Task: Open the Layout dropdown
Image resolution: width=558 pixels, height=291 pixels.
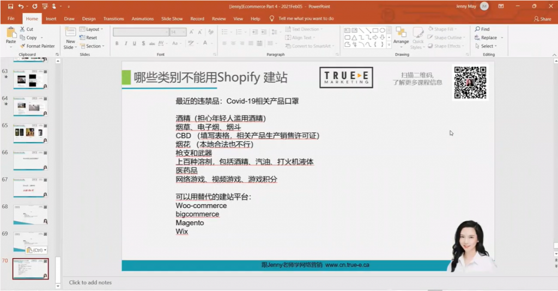Action: pos(90,29)
